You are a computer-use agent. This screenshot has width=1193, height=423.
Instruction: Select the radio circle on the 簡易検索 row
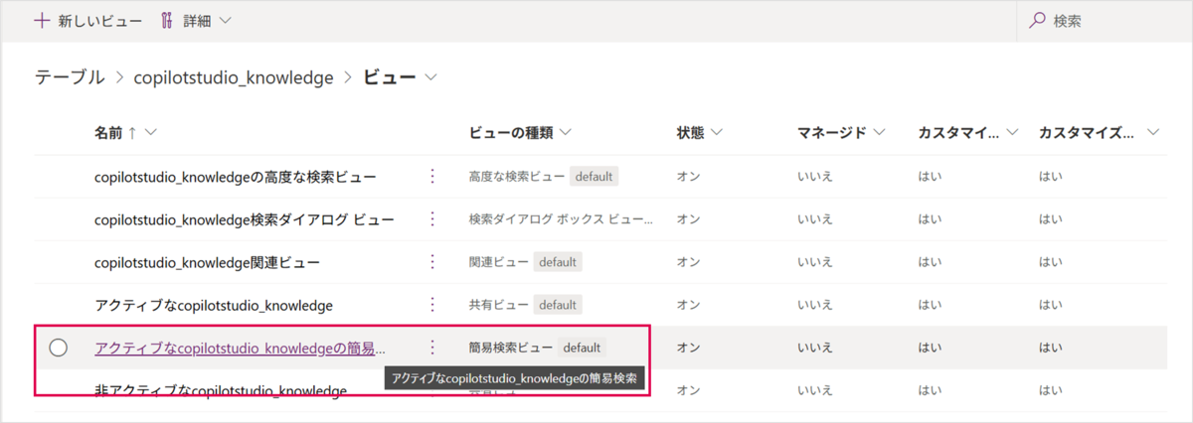click(x=58, y=348)
